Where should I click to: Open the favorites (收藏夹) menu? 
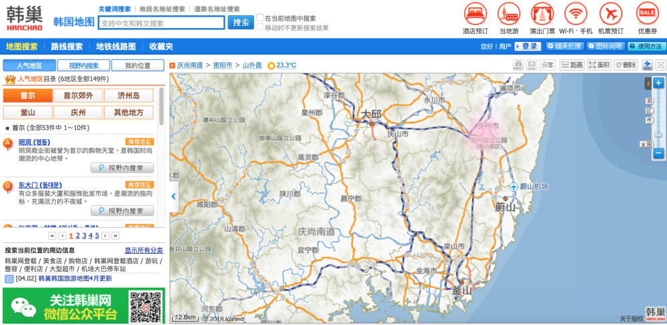(x=161, y=47)
